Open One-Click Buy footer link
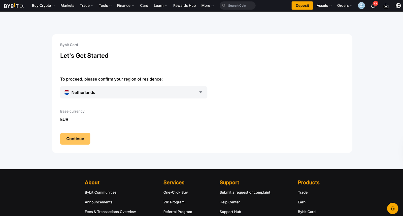This screenshot has height=216, width=403. pyautogui.click(x=176, y=192)
